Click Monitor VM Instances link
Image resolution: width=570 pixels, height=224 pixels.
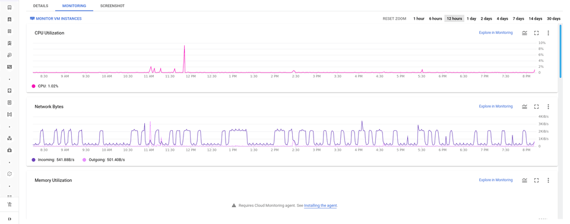[x=59, y=18]
